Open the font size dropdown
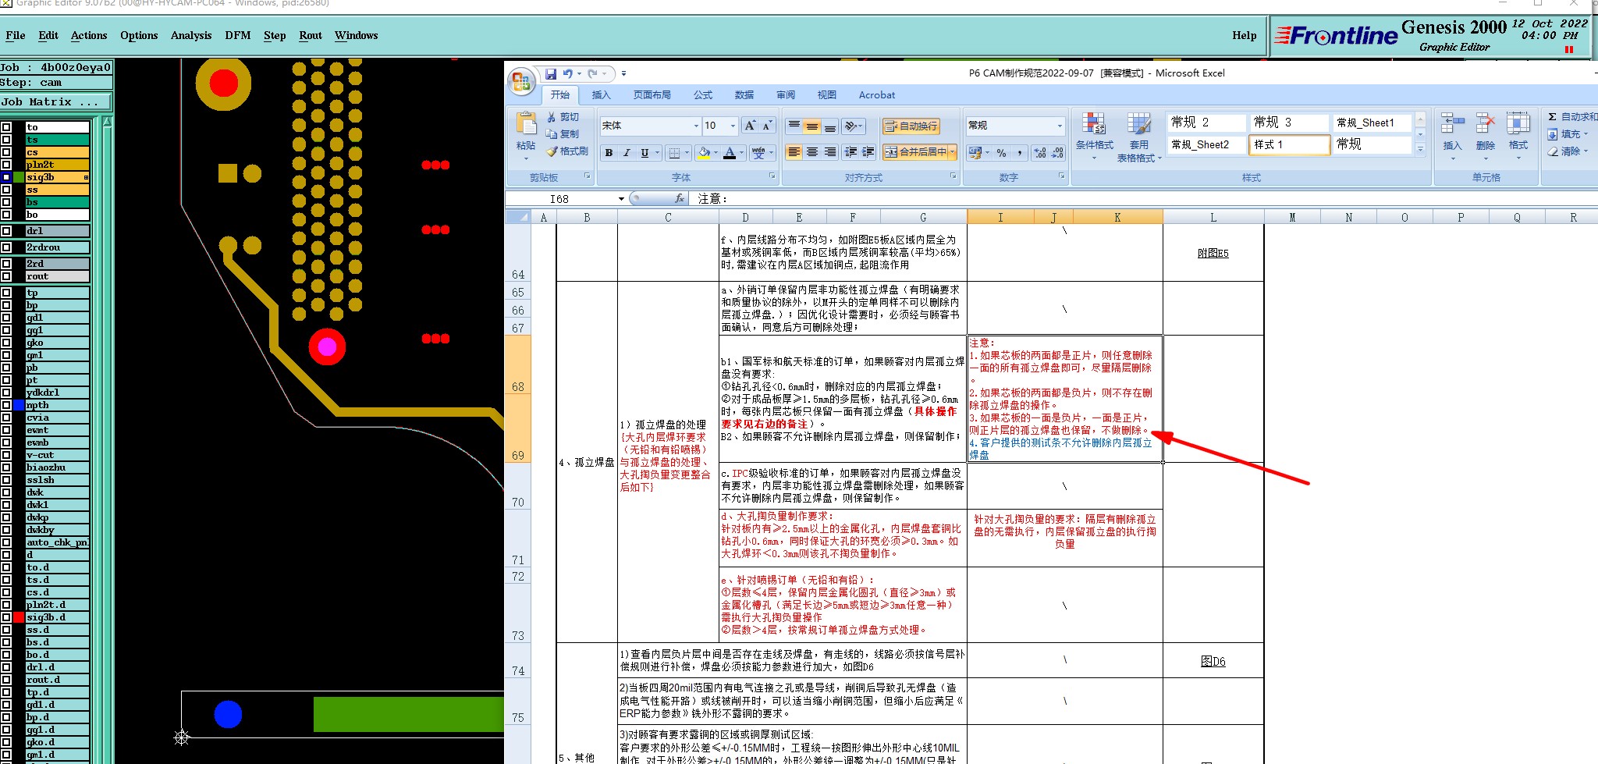 click(733, 126)
